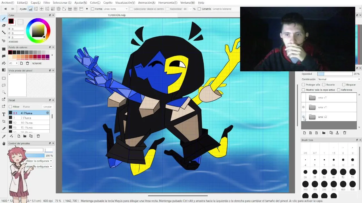Delete brush with trash icon in Pincel panel

38,136
